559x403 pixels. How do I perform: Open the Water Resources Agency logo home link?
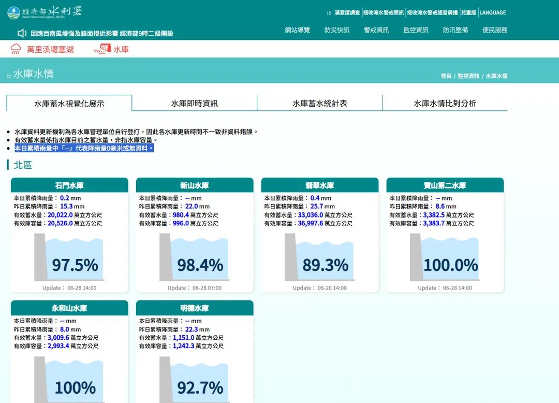[45, 12]
